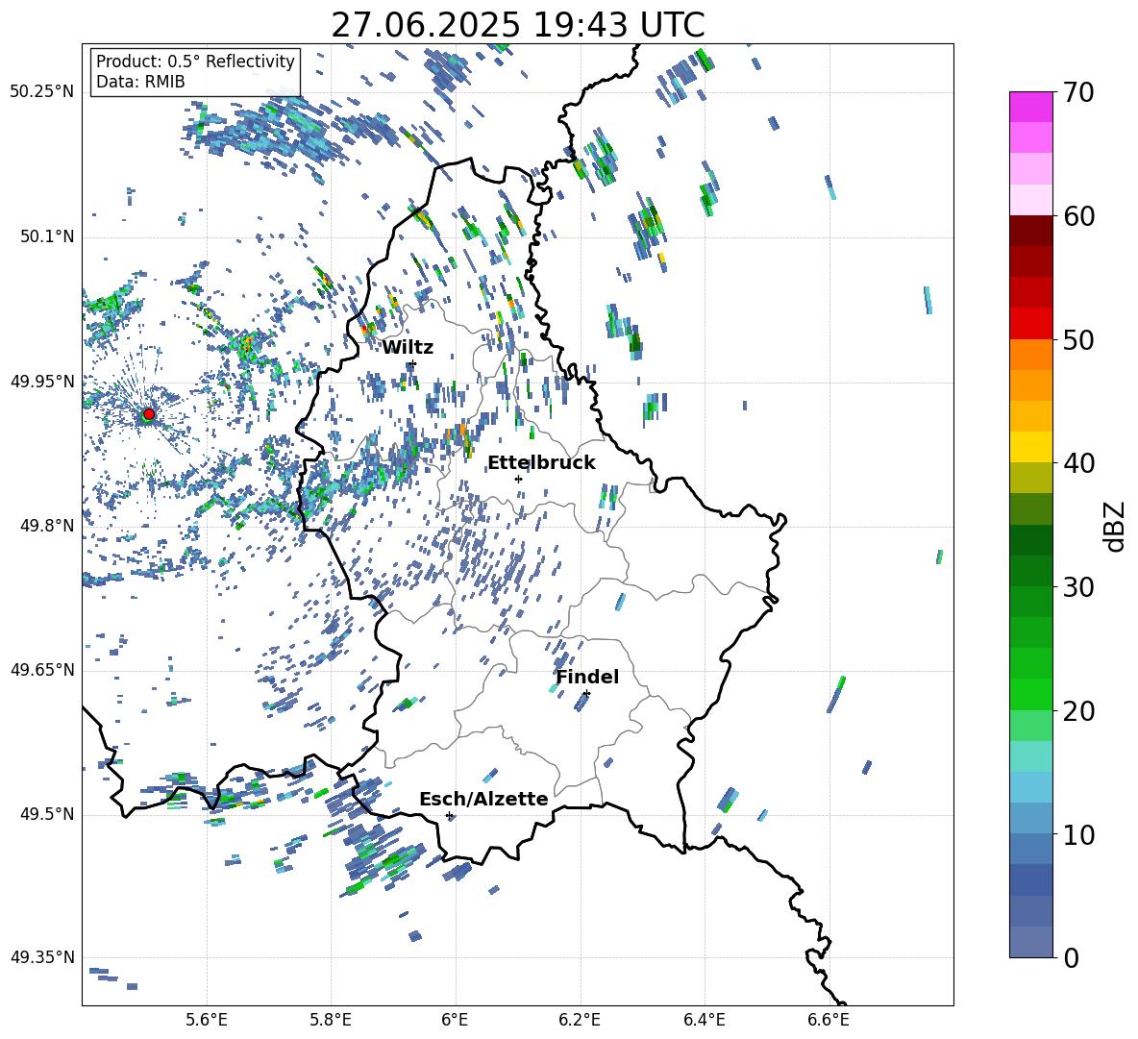Click the Findel city label

click(x=587, y=677)
